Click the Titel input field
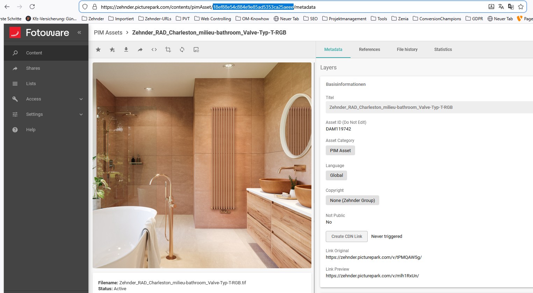The image size is (533, 293). [x=428, y=107]
